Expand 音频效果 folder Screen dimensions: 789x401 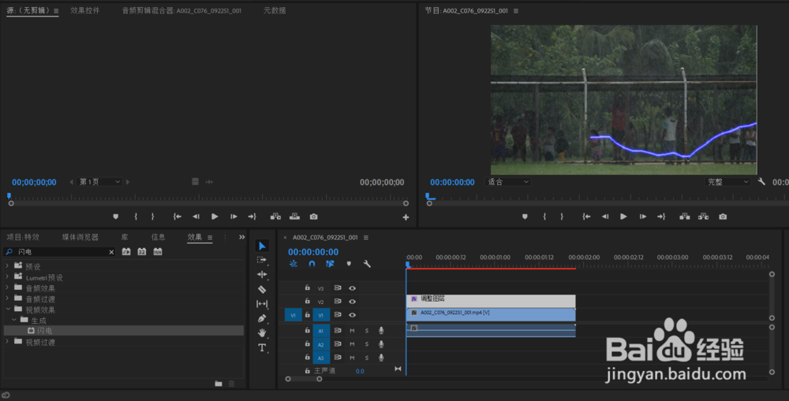coord(7,288)
